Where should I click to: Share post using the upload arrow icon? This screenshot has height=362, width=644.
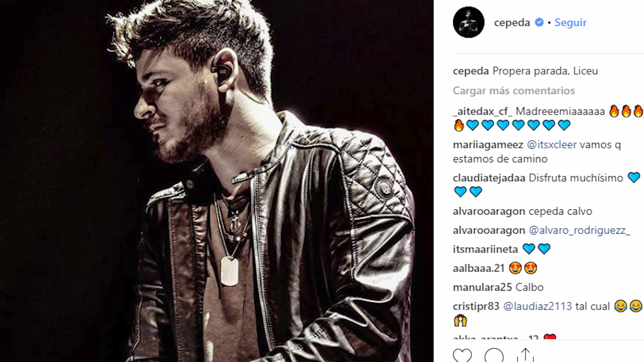(525, 355)
